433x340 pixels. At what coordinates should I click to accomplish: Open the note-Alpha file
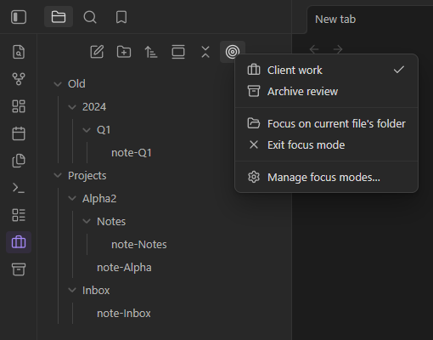point(124,268)
